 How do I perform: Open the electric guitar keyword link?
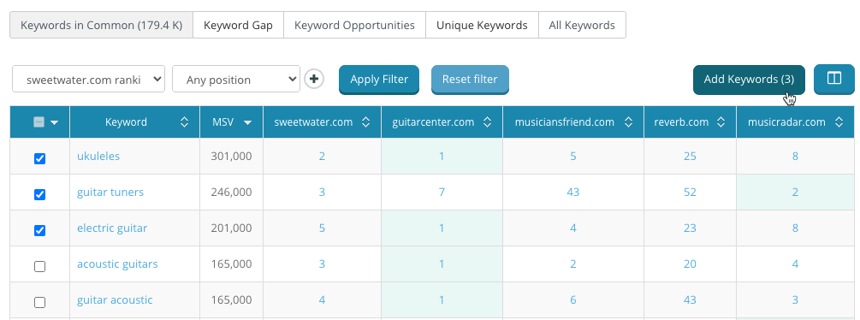[x=112, y=228]
